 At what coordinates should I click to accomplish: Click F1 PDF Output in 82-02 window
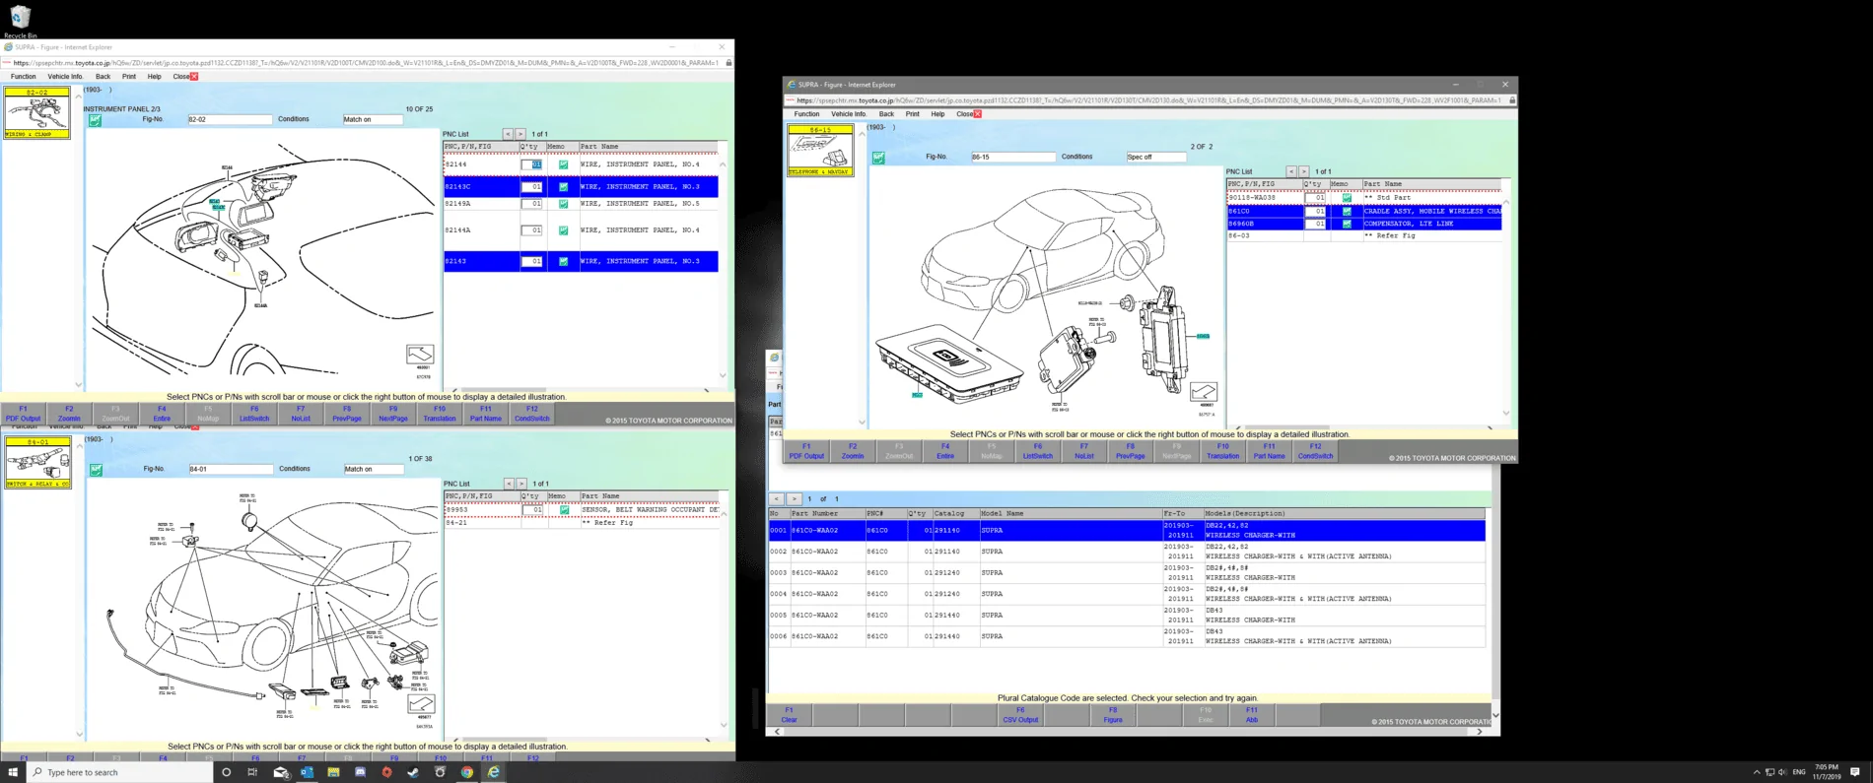(x=23, y=414)
